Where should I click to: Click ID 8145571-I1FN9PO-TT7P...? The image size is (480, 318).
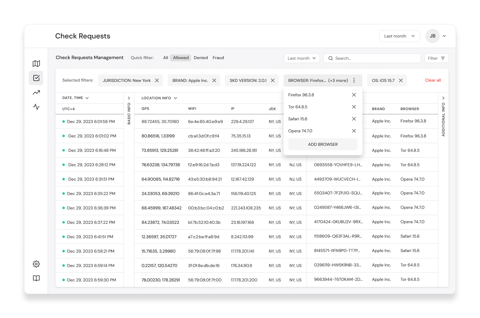[x=337, y=250]
